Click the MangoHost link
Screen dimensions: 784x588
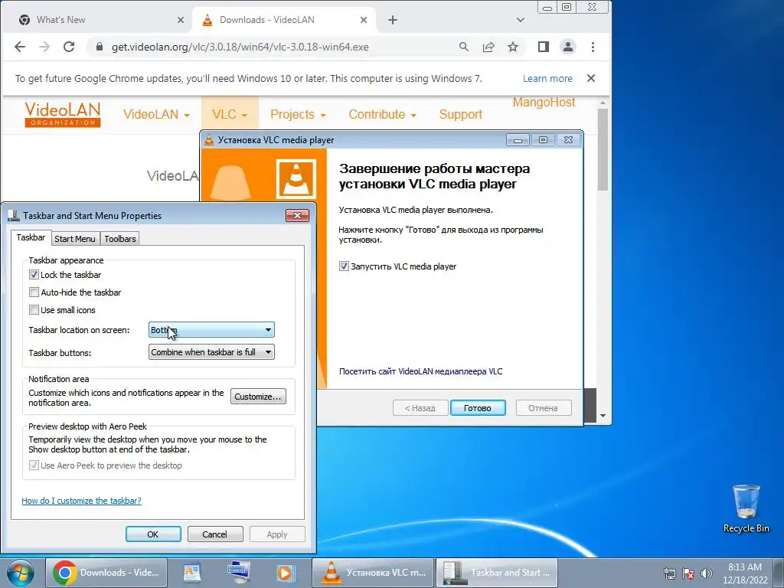(544, 103)
